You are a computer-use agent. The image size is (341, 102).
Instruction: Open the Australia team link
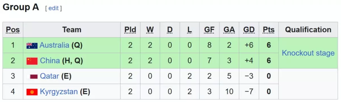point(54,45)
